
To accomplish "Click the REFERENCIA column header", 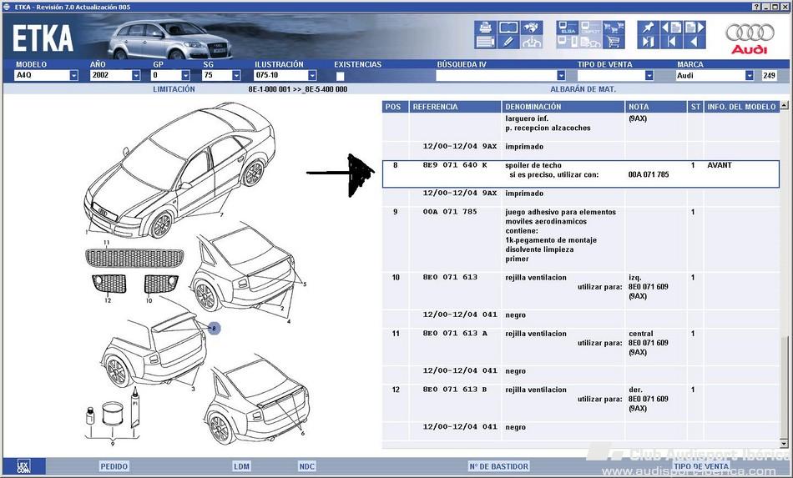I will 455,107.
